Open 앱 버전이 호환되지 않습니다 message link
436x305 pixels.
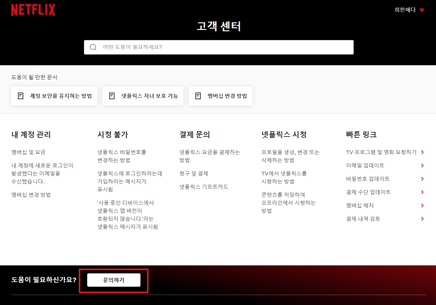pos(127,215)
